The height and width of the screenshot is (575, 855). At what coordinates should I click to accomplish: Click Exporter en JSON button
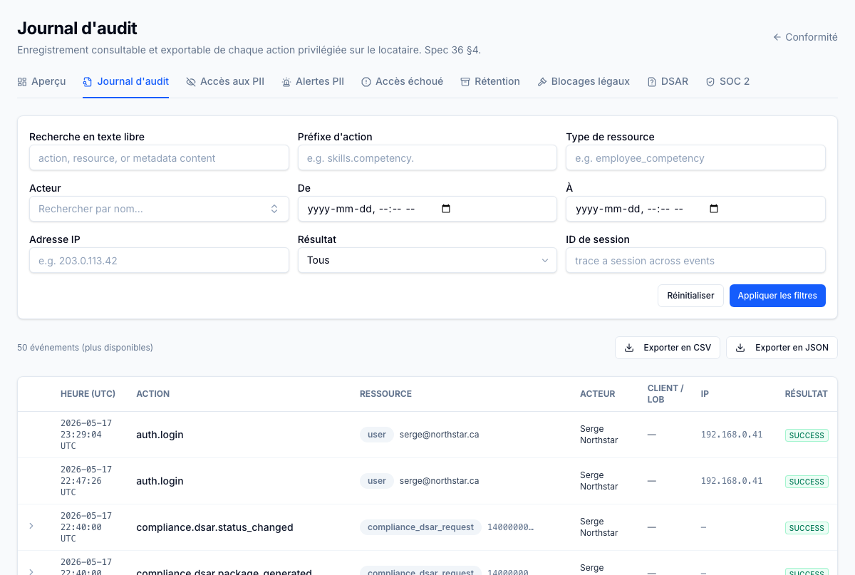click(782, 348)
